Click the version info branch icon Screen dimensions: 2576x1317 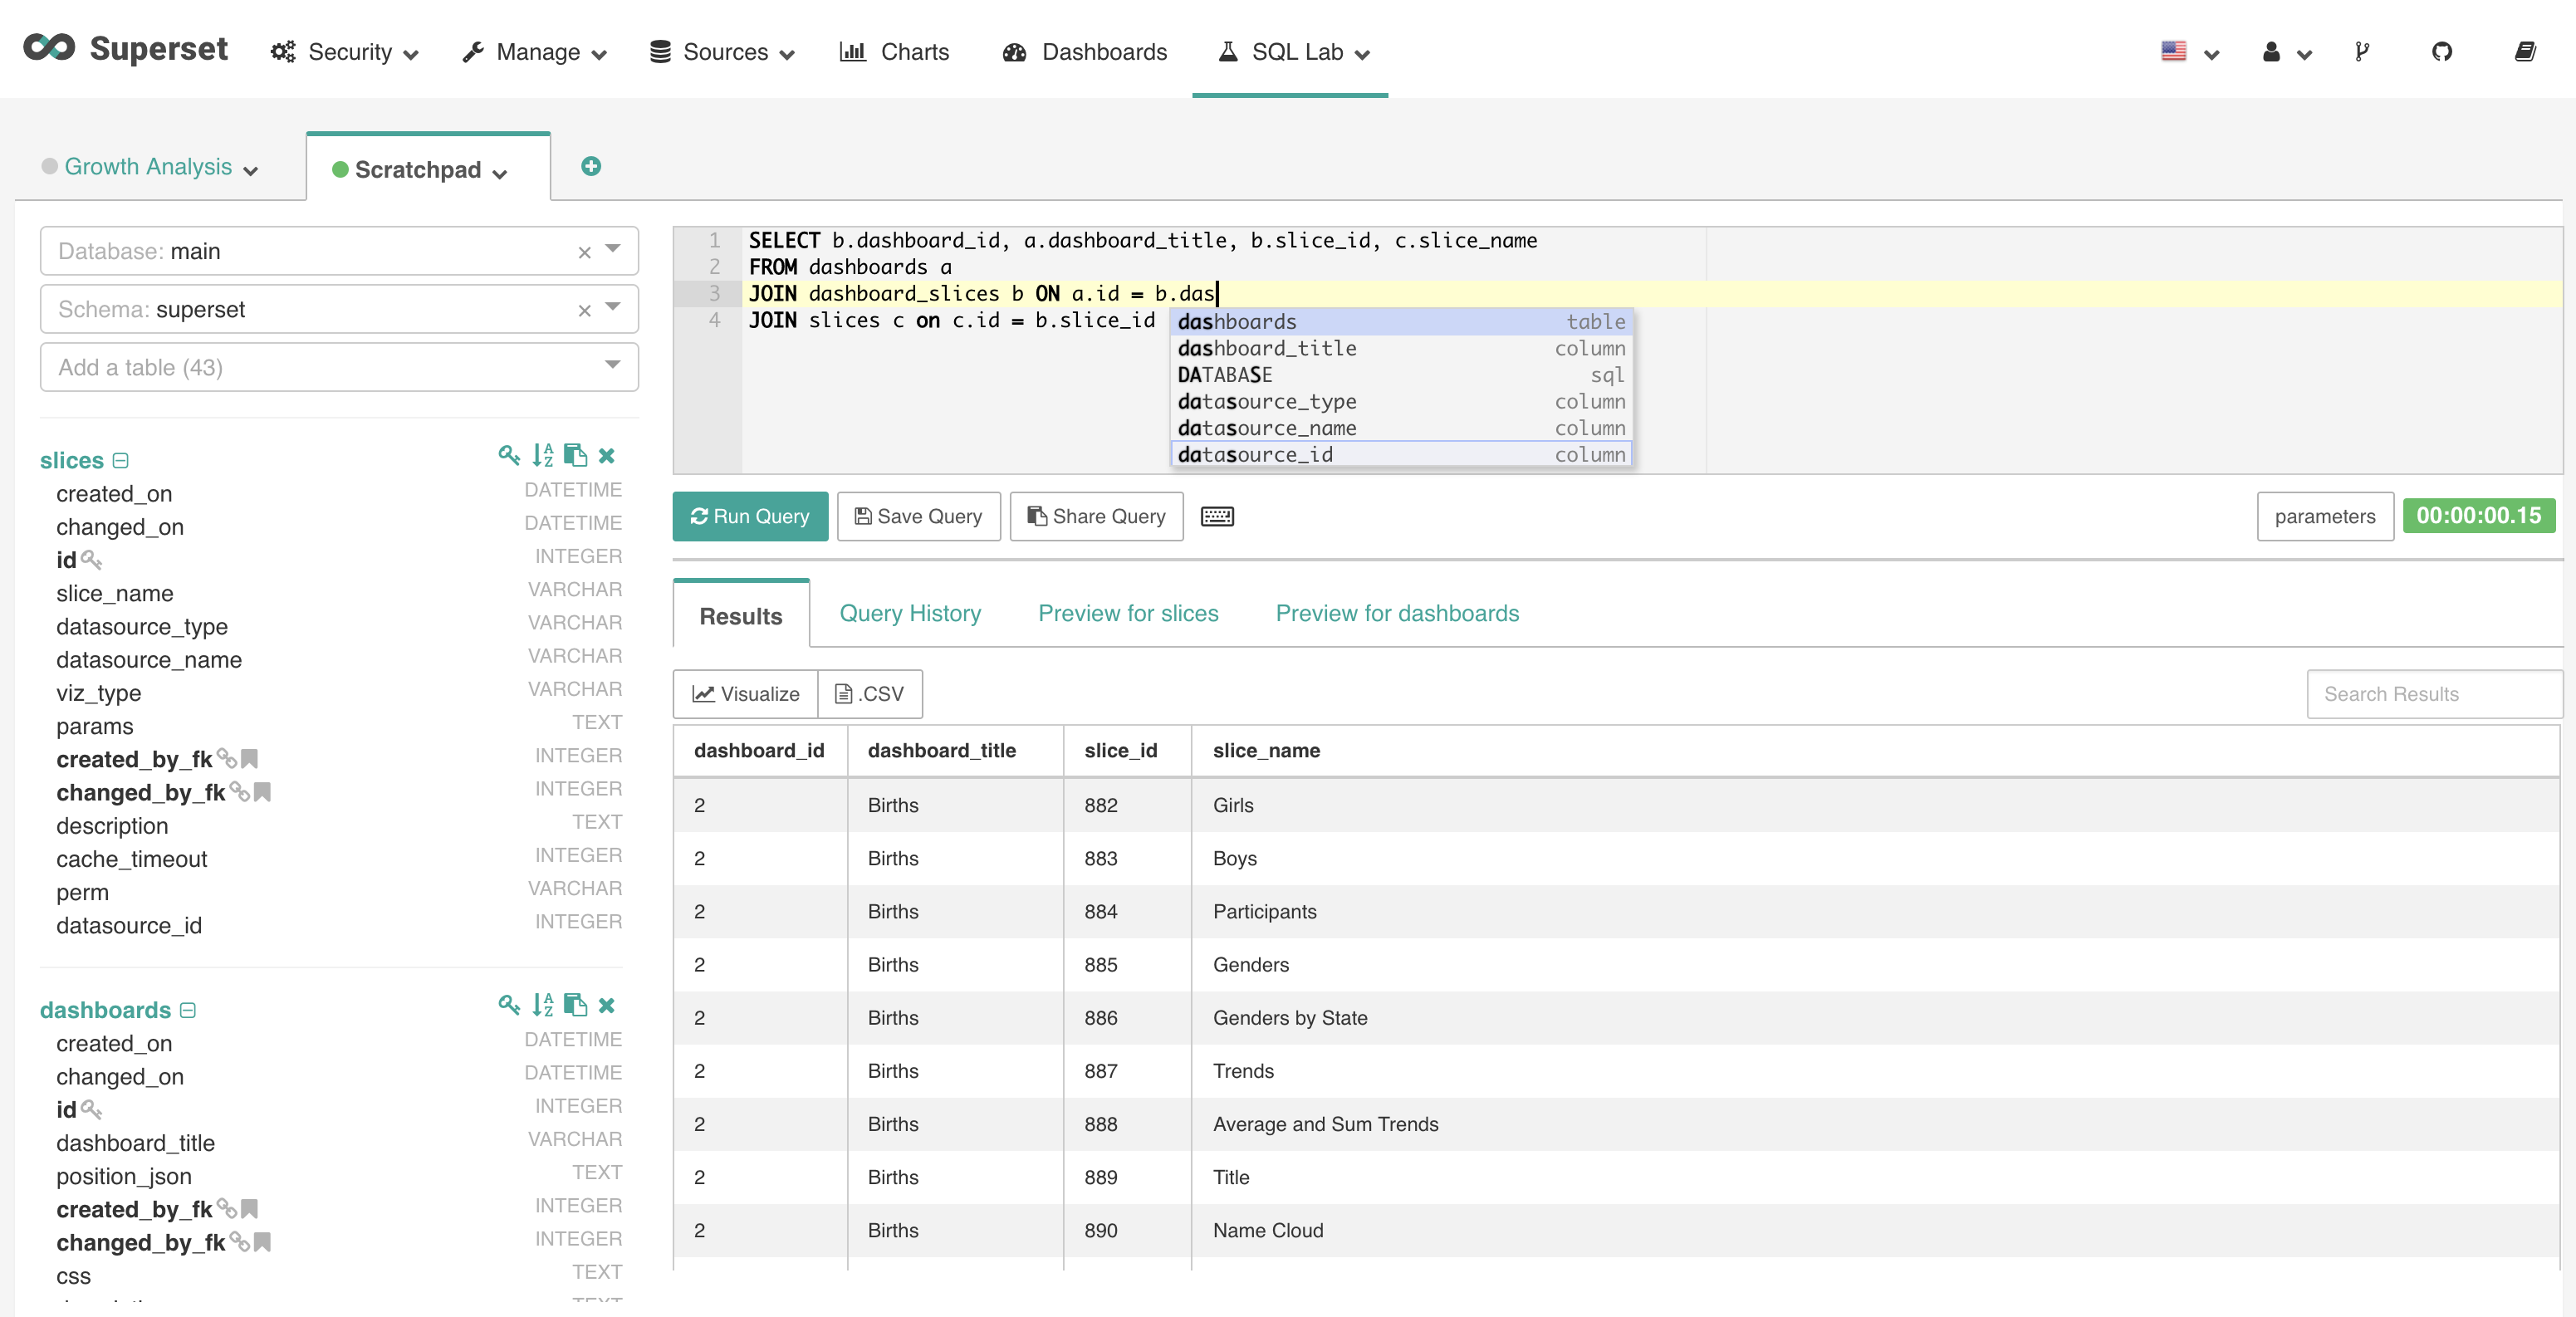2361,52
